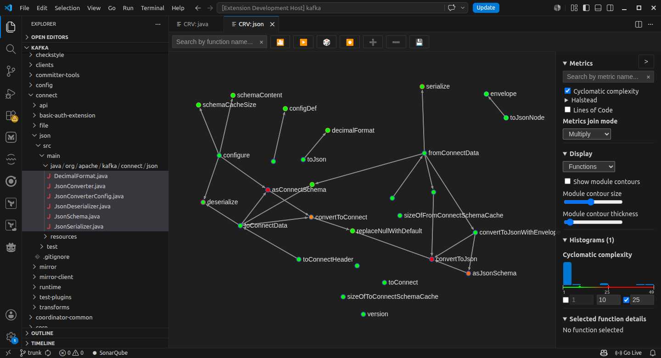Open the notifications bell in status bar

coord(653,353)
